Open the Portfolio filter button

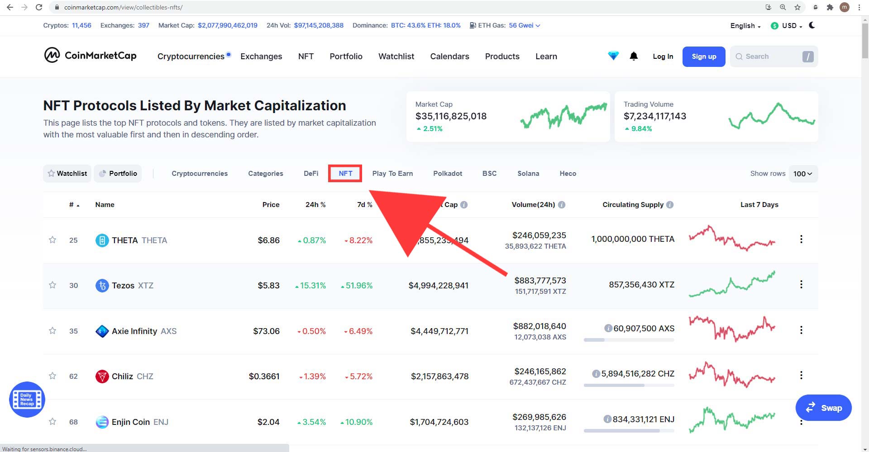118,174
